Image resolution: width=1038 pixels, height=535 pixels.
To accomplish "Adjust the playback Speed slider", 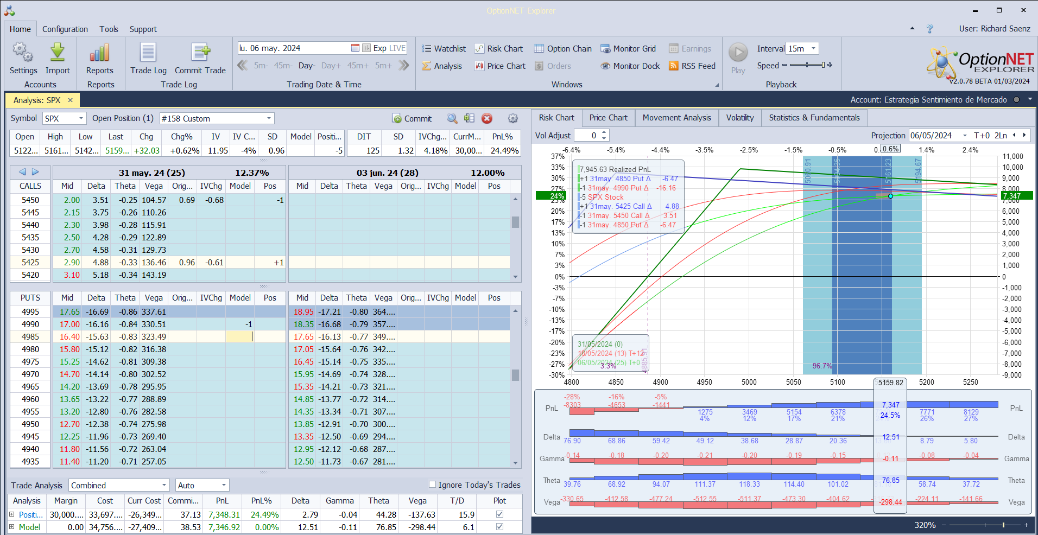I will click(807, 65).
